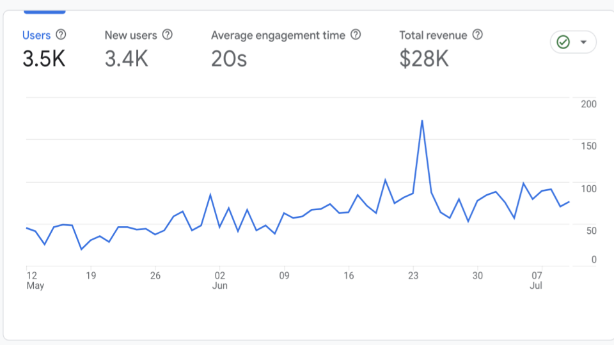The image size is (614, 345).
Task: Click the lowest chart dip near May 18
Action: pos(81,249)
